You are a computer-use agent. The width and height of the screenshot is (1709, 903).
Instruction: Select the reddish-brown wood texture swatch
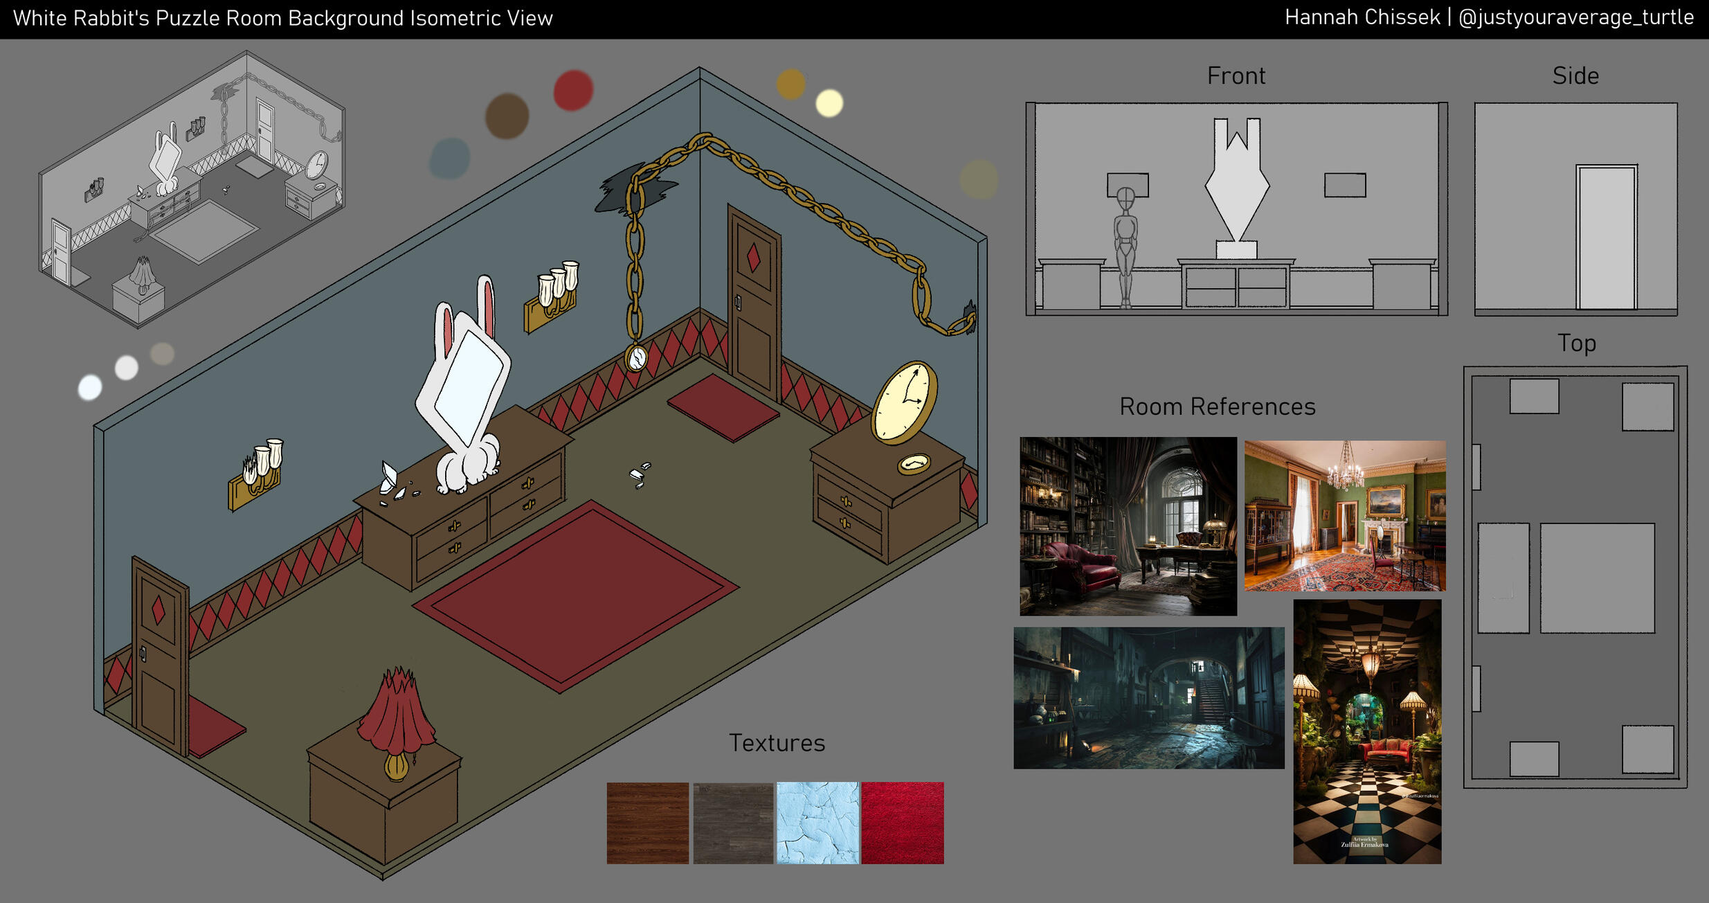[648, 823]
